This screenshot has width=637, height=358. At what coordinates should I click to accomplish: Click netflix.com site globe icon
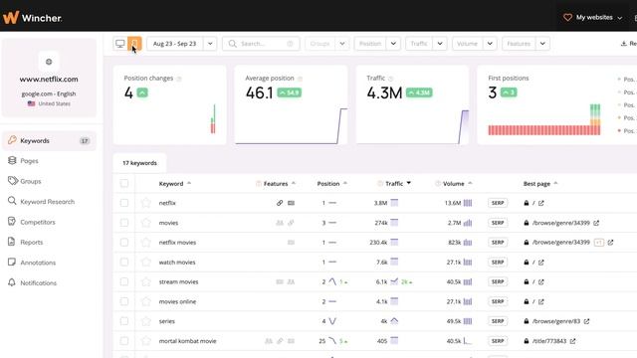click(49, 62)
